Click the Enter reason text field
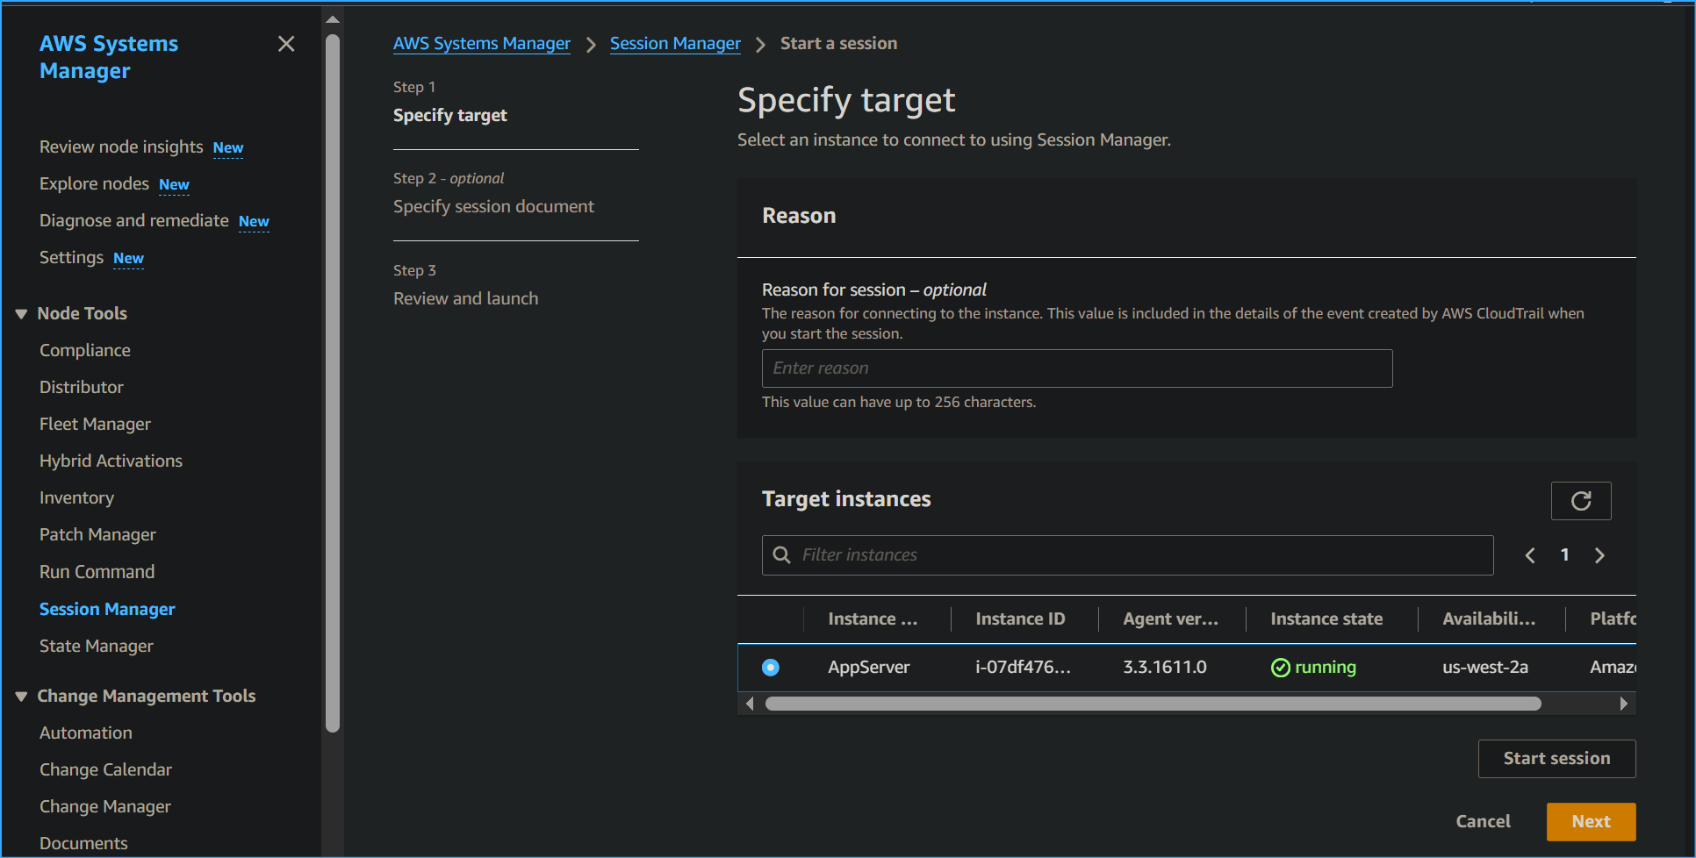Viewport: 1696px width, 858px height. tap(1077, 368)
